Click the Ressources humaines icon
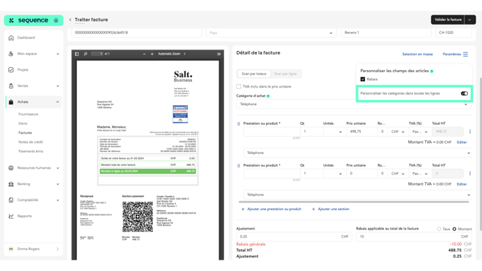 (11, 168)
